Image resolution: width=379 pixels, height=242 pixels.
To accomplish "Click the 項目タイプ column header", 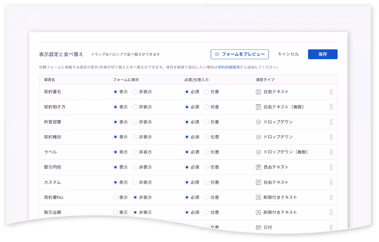I will coord(264,80).
